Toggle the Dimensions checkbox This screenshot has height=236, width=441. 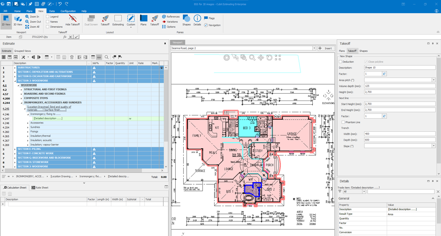click(48, 27)
